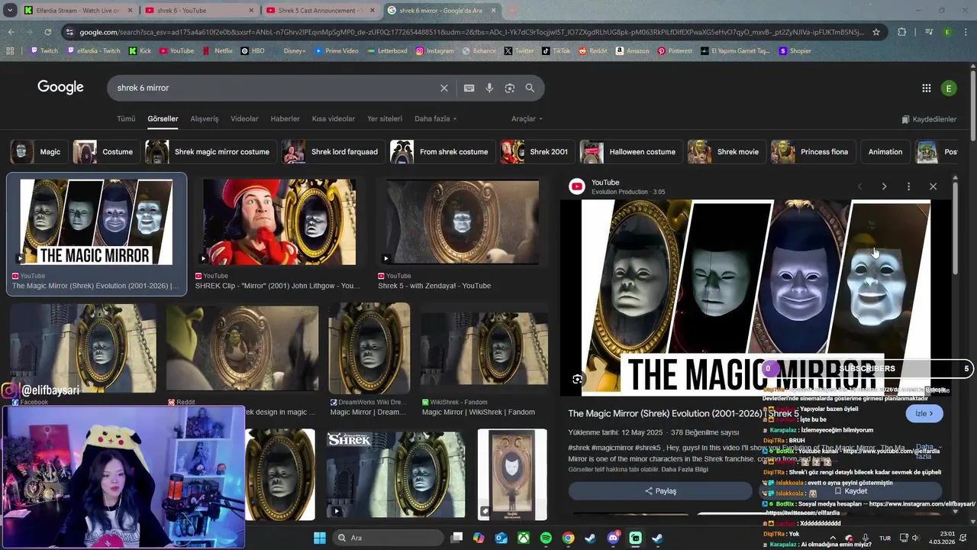Start a voice search with the microphone
This screenshot has width=977, height=550.
pyautogui.click(x=489, y=88)
